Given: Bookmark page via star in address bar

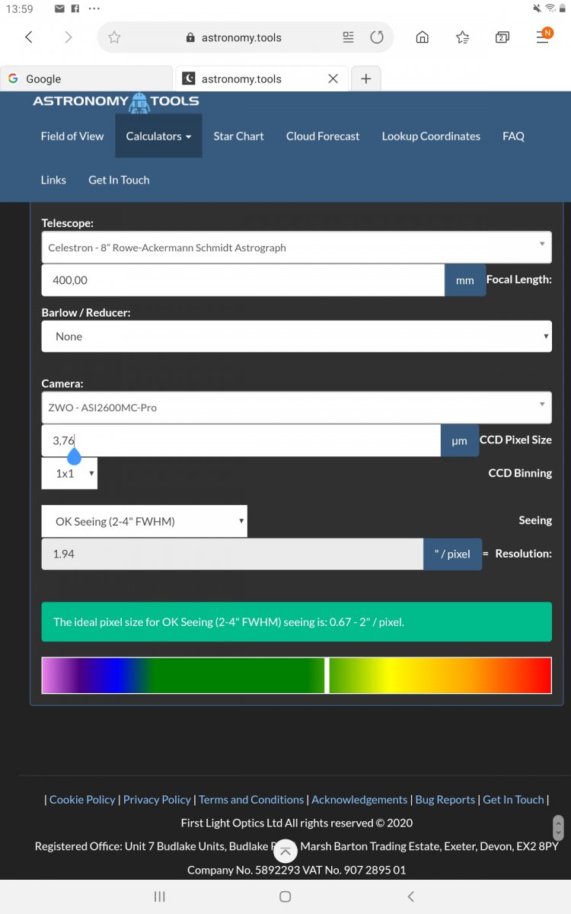Looking at the screenshot, I should [114, 37].
